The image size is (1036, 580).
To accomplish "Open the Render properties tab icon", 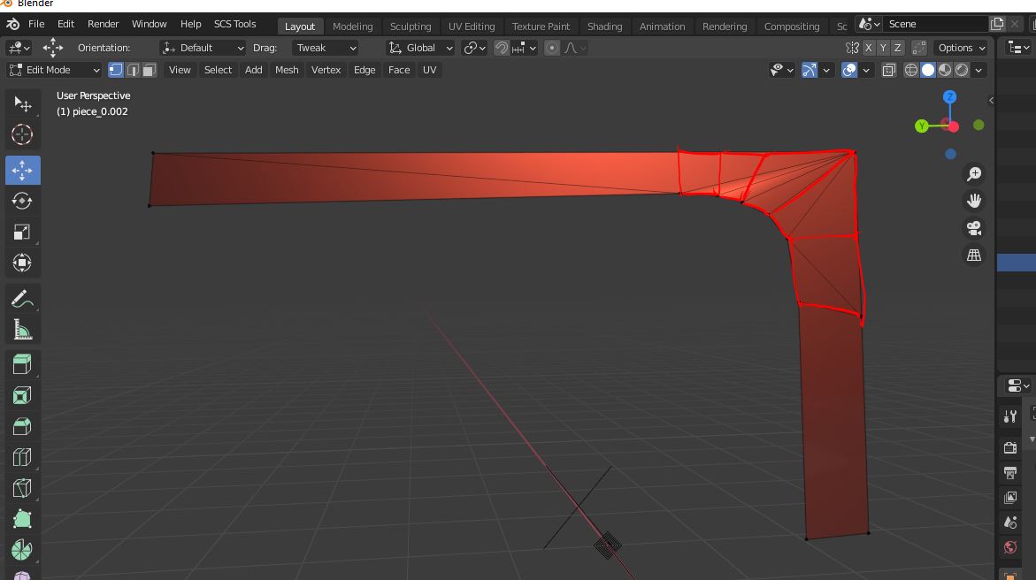I will (x=1010, y=448).
